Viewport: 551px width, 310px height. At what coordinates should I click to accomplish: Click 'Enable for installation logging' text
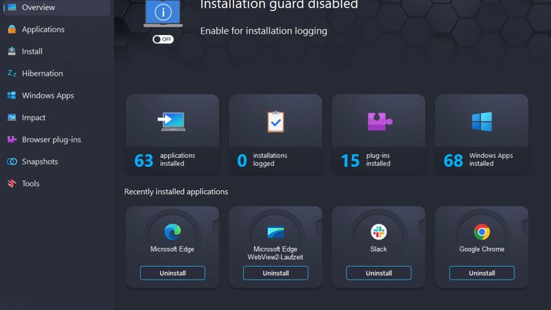pos(264,31)
